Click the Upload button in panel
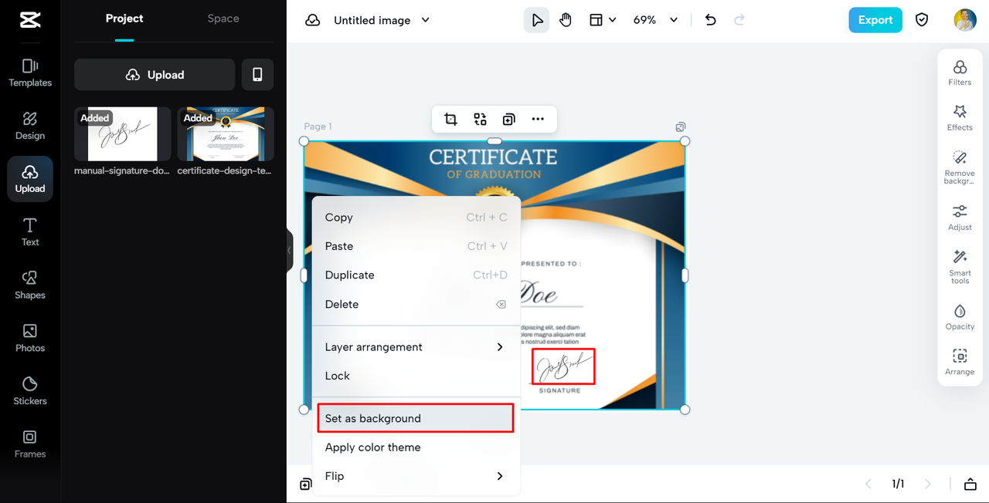Screen dimensions: 989x503 click(155, 75)
